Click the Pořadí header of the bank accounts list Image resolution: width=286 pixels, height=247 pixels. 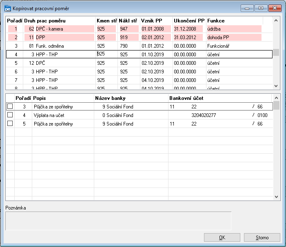(x=23, y=98)
